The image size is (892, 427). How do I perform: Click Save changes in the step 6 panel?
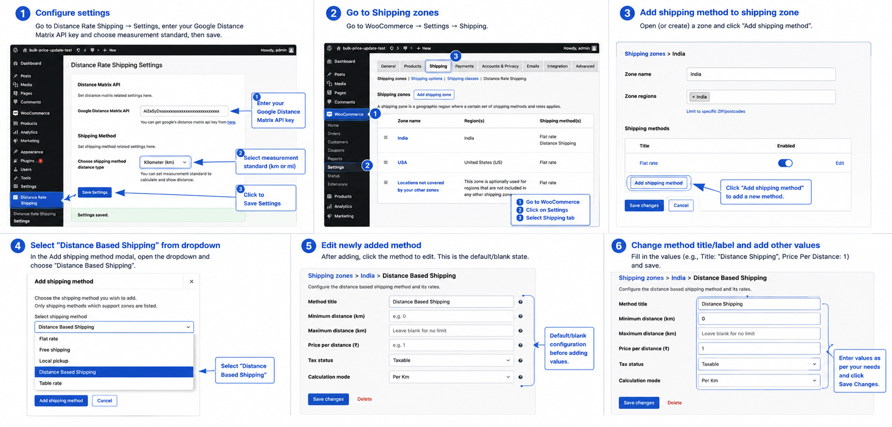click(x=638, y=403)
